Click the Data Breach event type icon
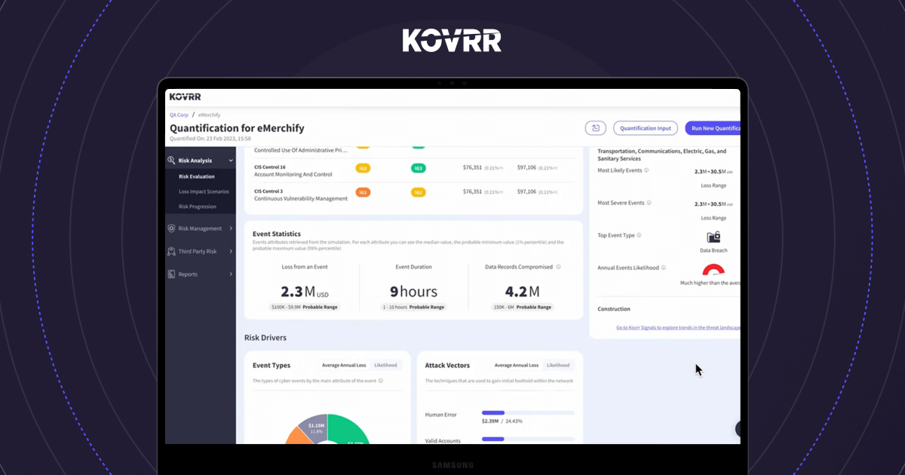 (713, 237)
